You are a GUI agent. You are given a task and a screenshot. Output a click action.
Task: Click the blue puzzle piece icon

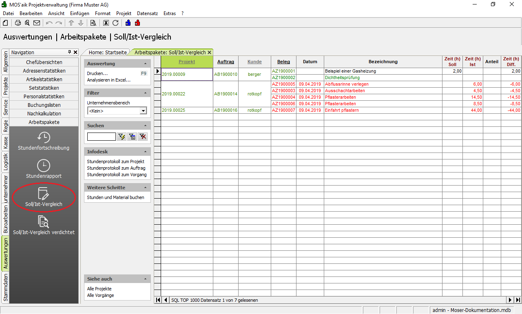128,23
